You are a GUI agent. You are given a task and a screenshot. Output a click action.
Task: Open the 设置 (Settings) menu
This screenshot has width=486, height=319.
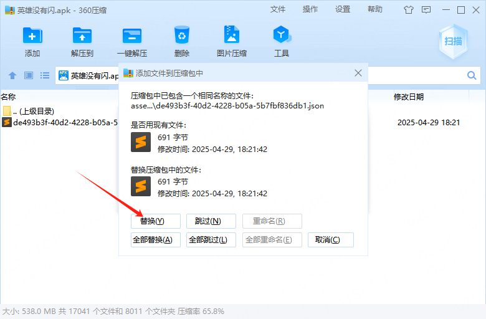pyautogui.click(x=343, y=9)
